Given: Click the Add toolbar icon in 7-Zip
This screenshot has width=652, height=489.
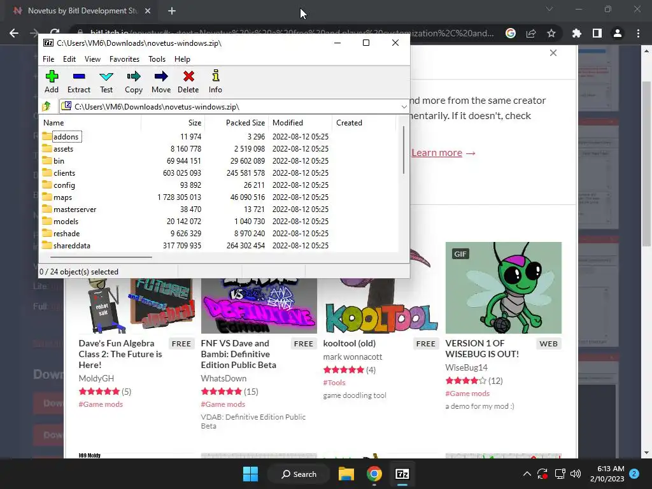Looking at the screenshot, I should [x=52, y=81].
